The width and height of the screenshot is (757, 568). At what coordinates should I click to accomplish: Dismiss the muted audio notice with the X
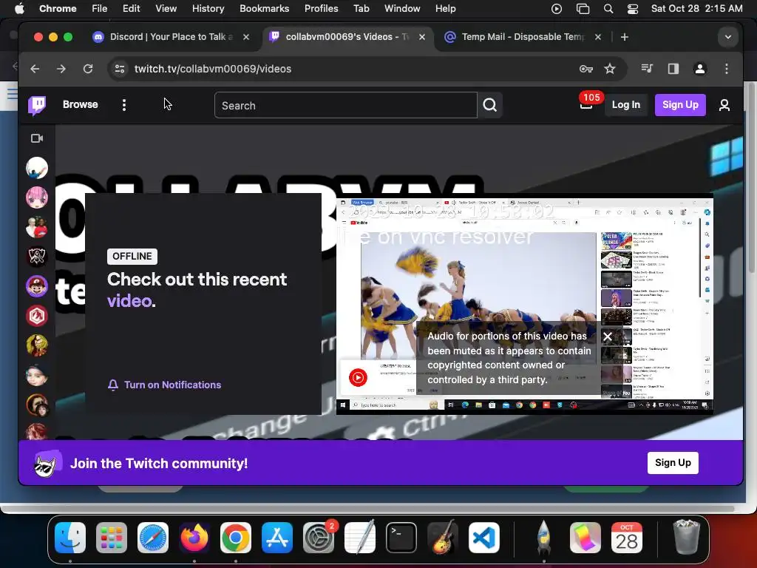pos(608,337)
